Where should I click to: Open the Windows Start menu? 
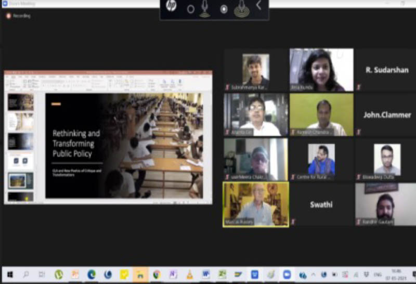pos(9,274)
